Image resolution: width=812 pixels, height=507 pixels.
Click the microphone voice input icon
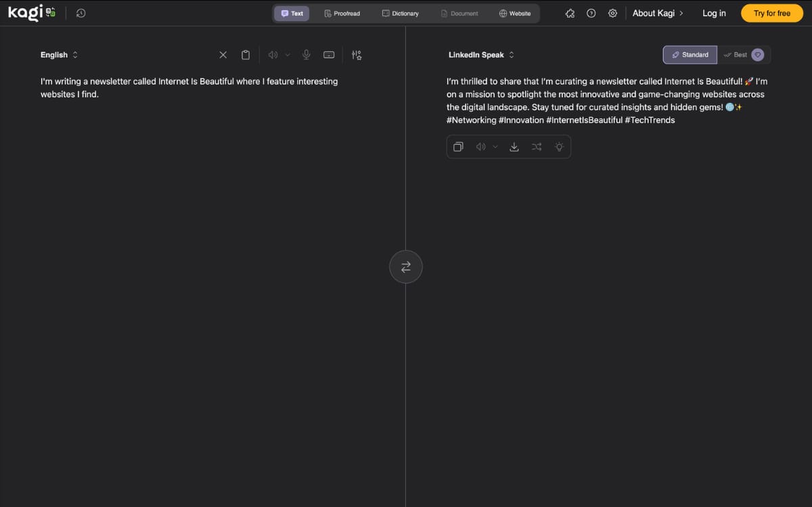[x=307, y=55]
